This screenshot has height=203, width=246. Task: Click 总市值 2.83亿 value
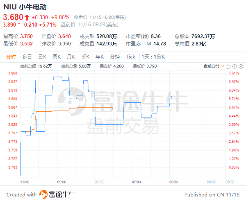pos(199,44)
